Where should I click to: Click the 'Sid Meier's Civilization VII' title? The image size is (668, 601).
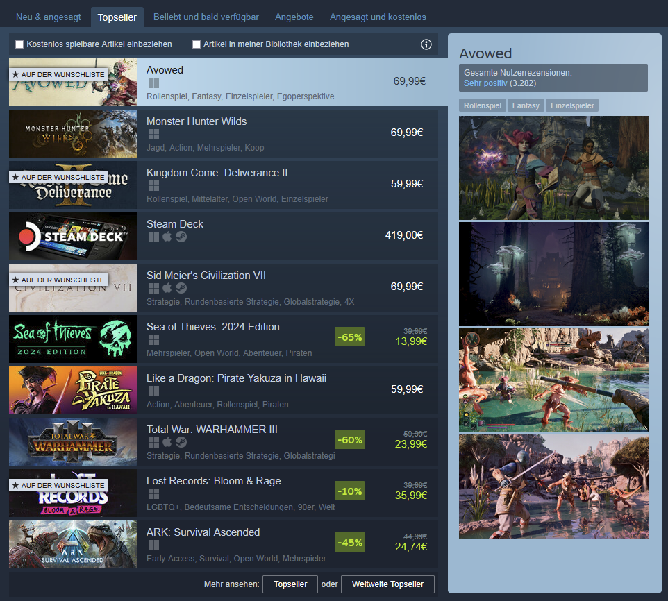point(206,276)
